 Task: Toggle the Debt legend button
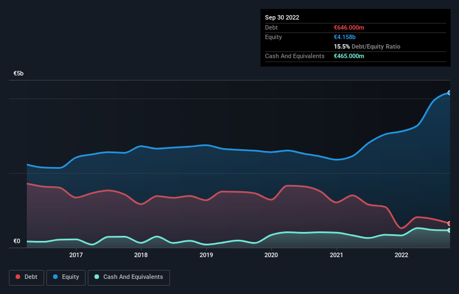point(26,277)
